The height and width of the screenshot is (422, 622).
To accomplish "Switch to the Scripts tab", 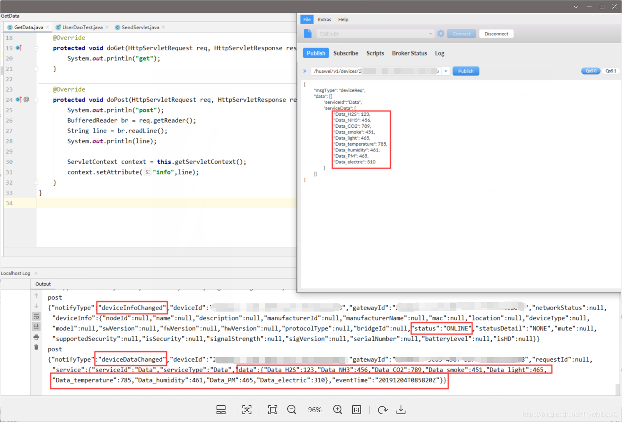I will [375, 53].
